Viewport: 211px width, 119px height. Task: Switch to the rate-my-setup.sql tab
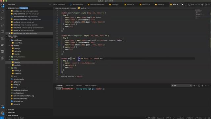pos(96,5)
